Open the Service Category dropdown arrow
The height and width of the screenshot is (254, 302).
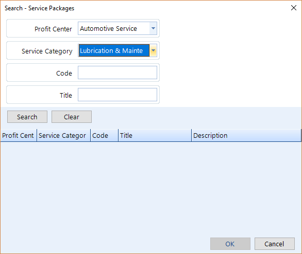click(153, 50)
